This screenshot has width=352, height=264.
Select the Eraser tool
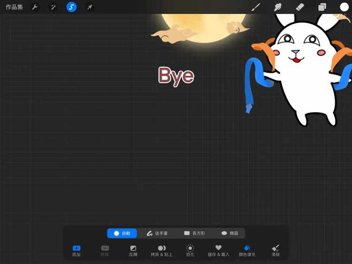(x=300, y=7)
